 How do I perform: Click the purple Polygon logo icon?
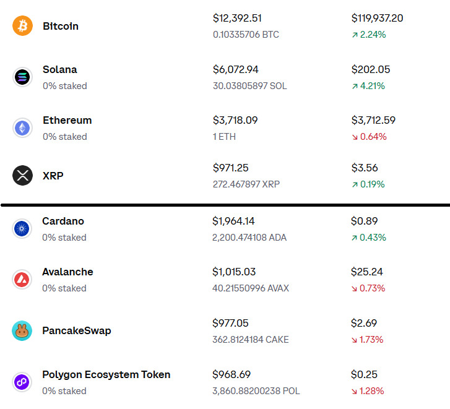click(x=22, y=382)
